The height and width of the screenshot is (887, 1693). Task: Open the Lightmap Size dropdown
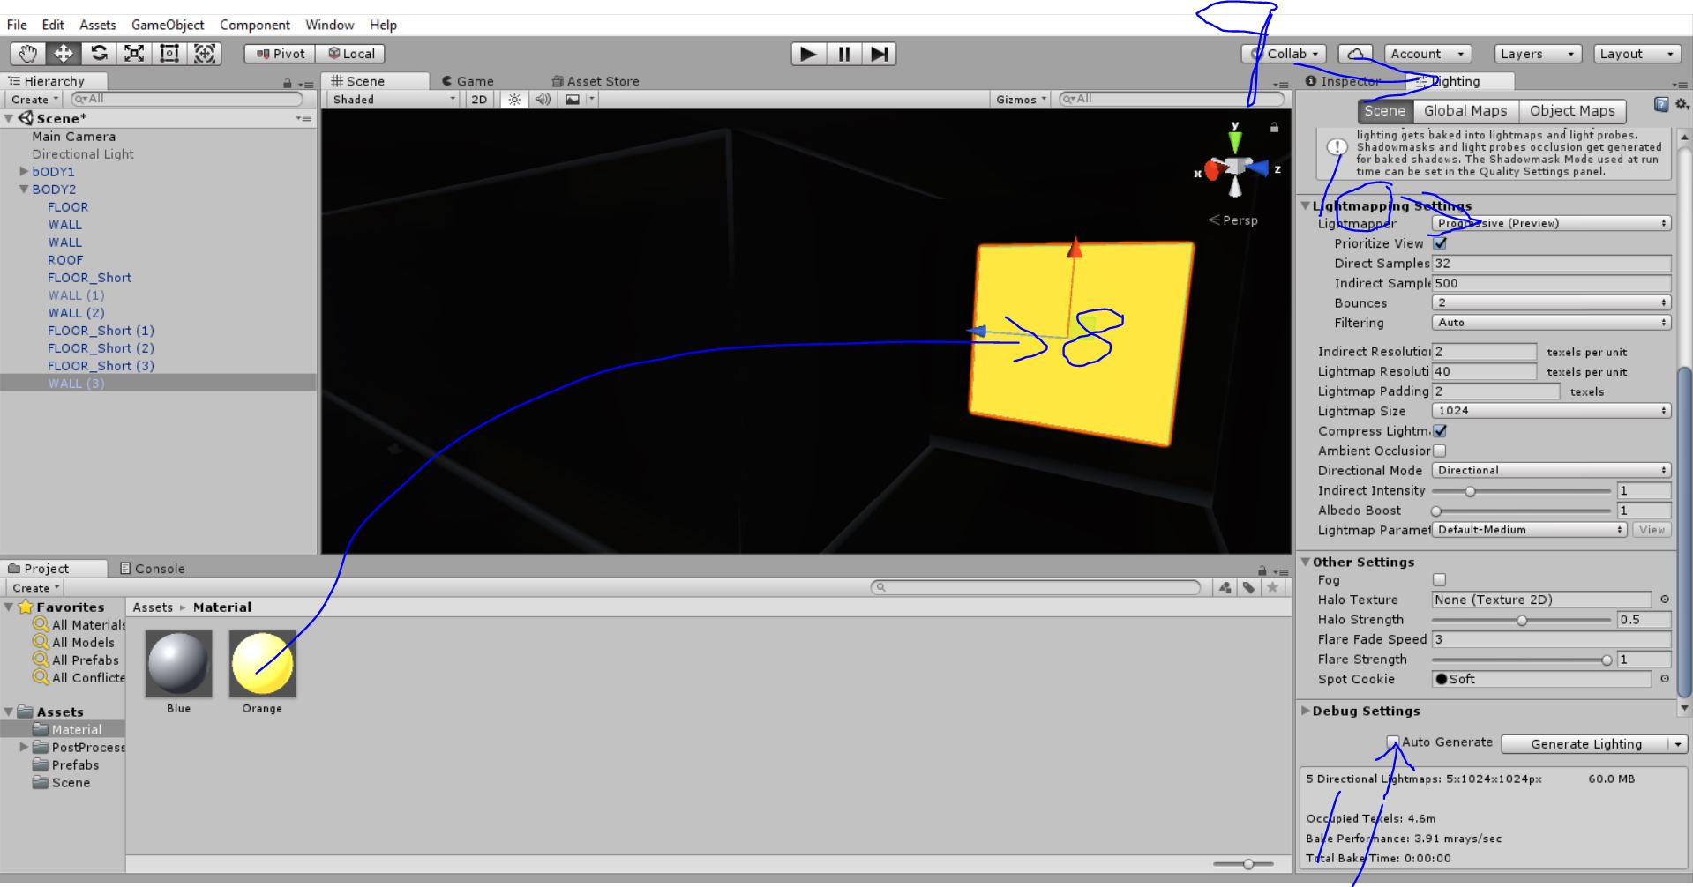click(1551, 411)
